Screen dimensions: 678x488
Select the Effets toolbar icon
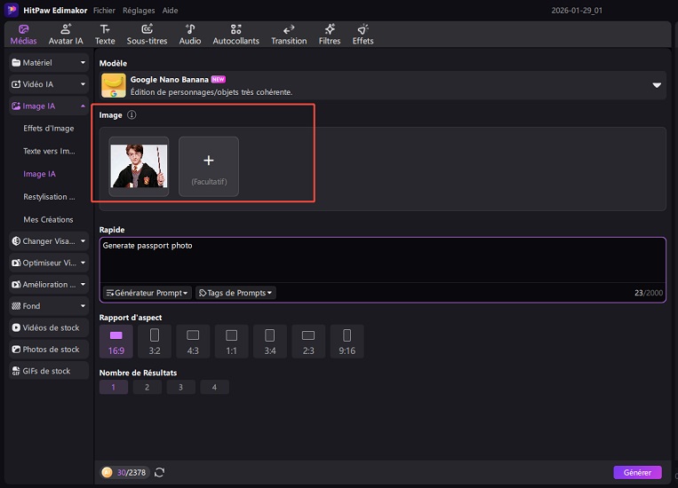(363, 35)
